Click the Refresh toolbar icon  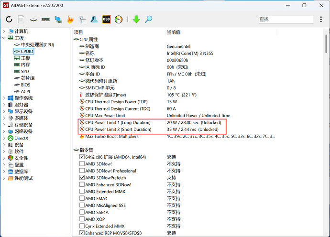coord(9,20)
